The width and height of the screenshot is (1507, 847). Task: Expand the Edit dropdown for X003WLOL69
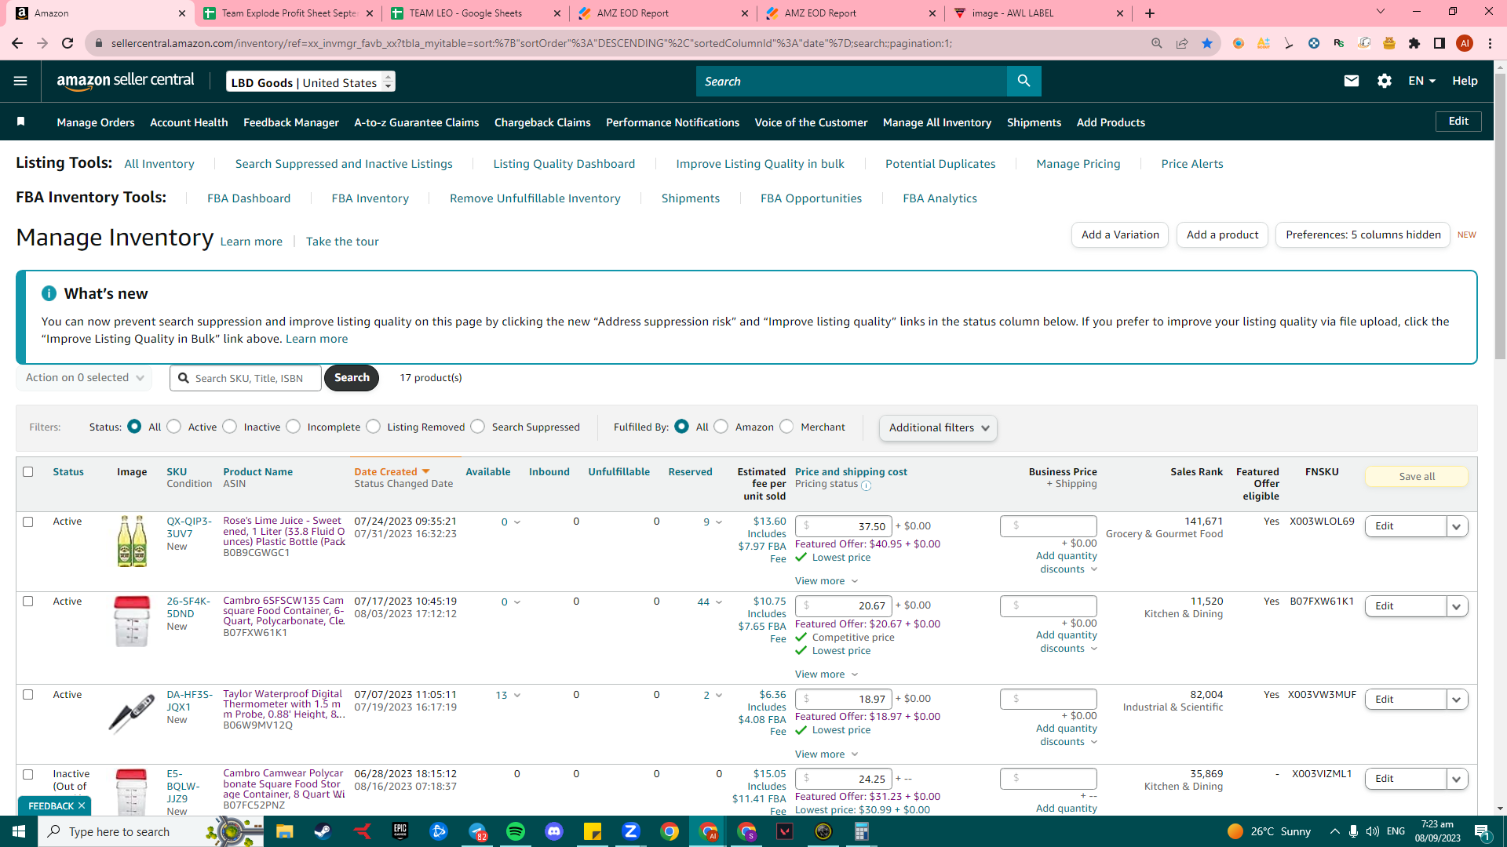pos(1457,526)
